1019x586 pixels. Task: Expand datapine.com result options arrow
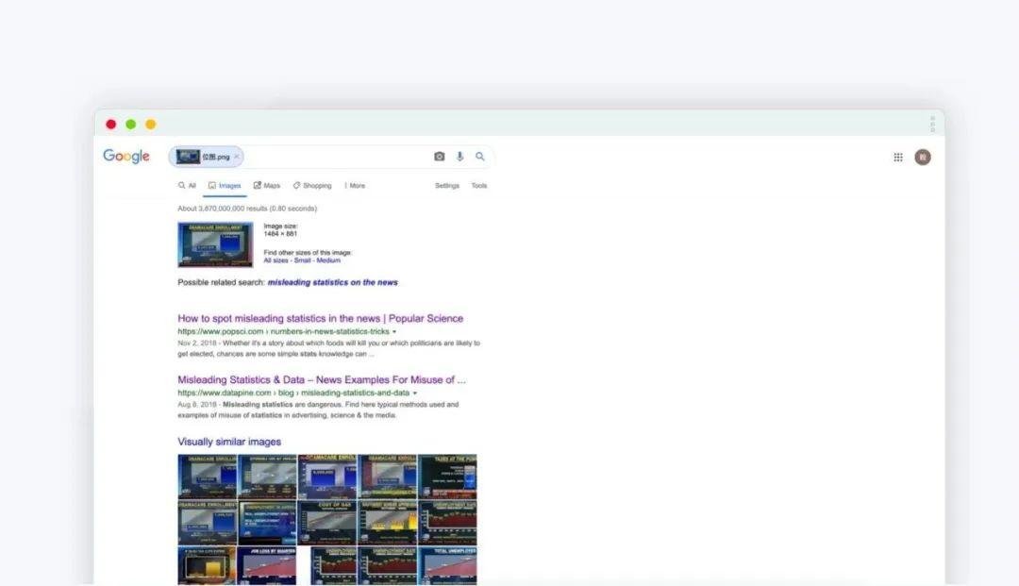coord(414,393)
